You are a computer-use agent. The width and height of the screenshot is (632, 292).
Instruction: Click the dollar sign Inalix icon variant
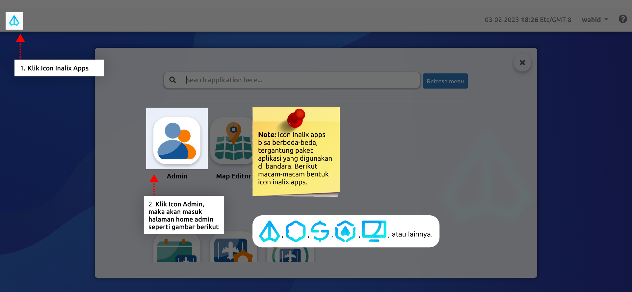(x=320, y=231)
